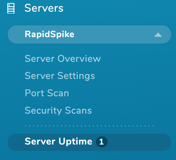Open the Servers section heading

(x=44, y=8)
